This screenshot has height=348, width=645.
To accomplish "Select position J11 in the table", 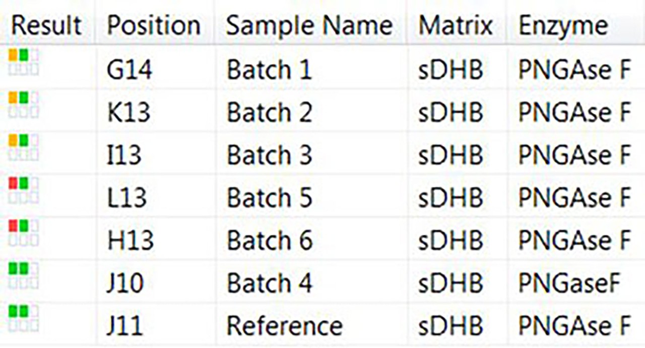I will coord(125,325).
